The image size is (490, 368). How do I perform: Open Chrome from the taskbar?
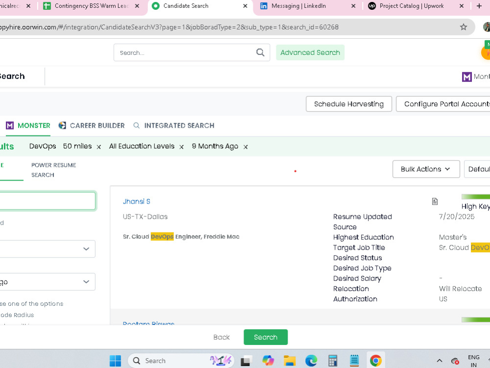[376, 361]
